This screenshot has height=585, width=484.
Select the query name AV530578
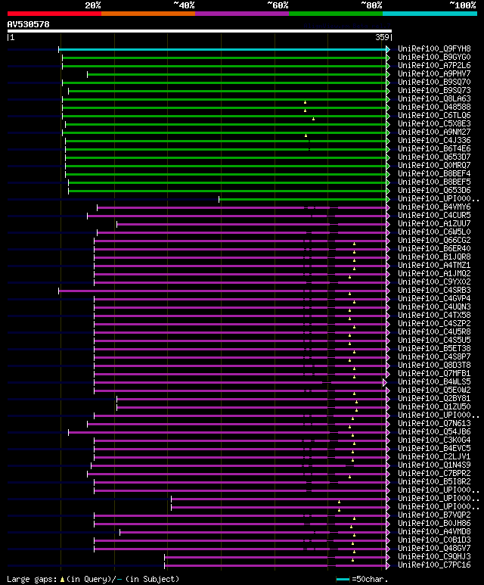pyautogui.click(x=28, y=25)
